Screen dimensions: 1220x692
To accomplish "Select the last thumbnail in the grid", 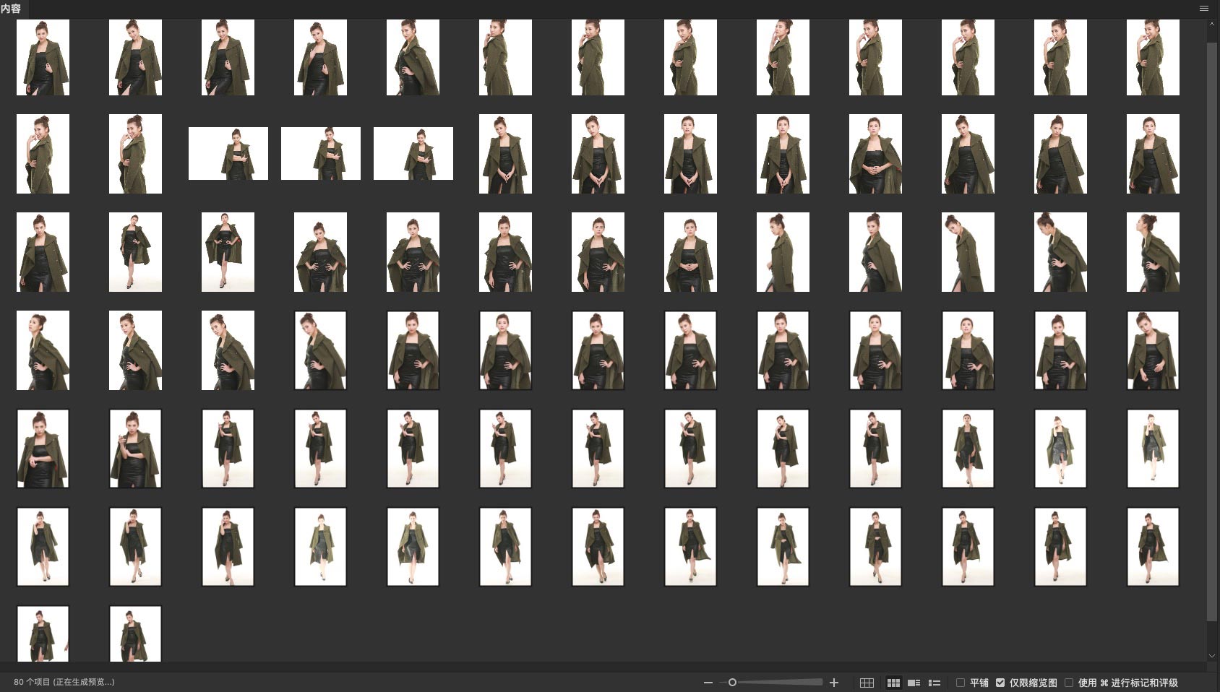I will click(135, 634).
